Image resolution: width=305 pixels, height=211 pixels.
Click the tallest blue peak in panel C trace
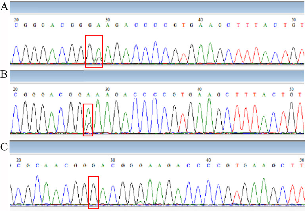pos(37,190)
